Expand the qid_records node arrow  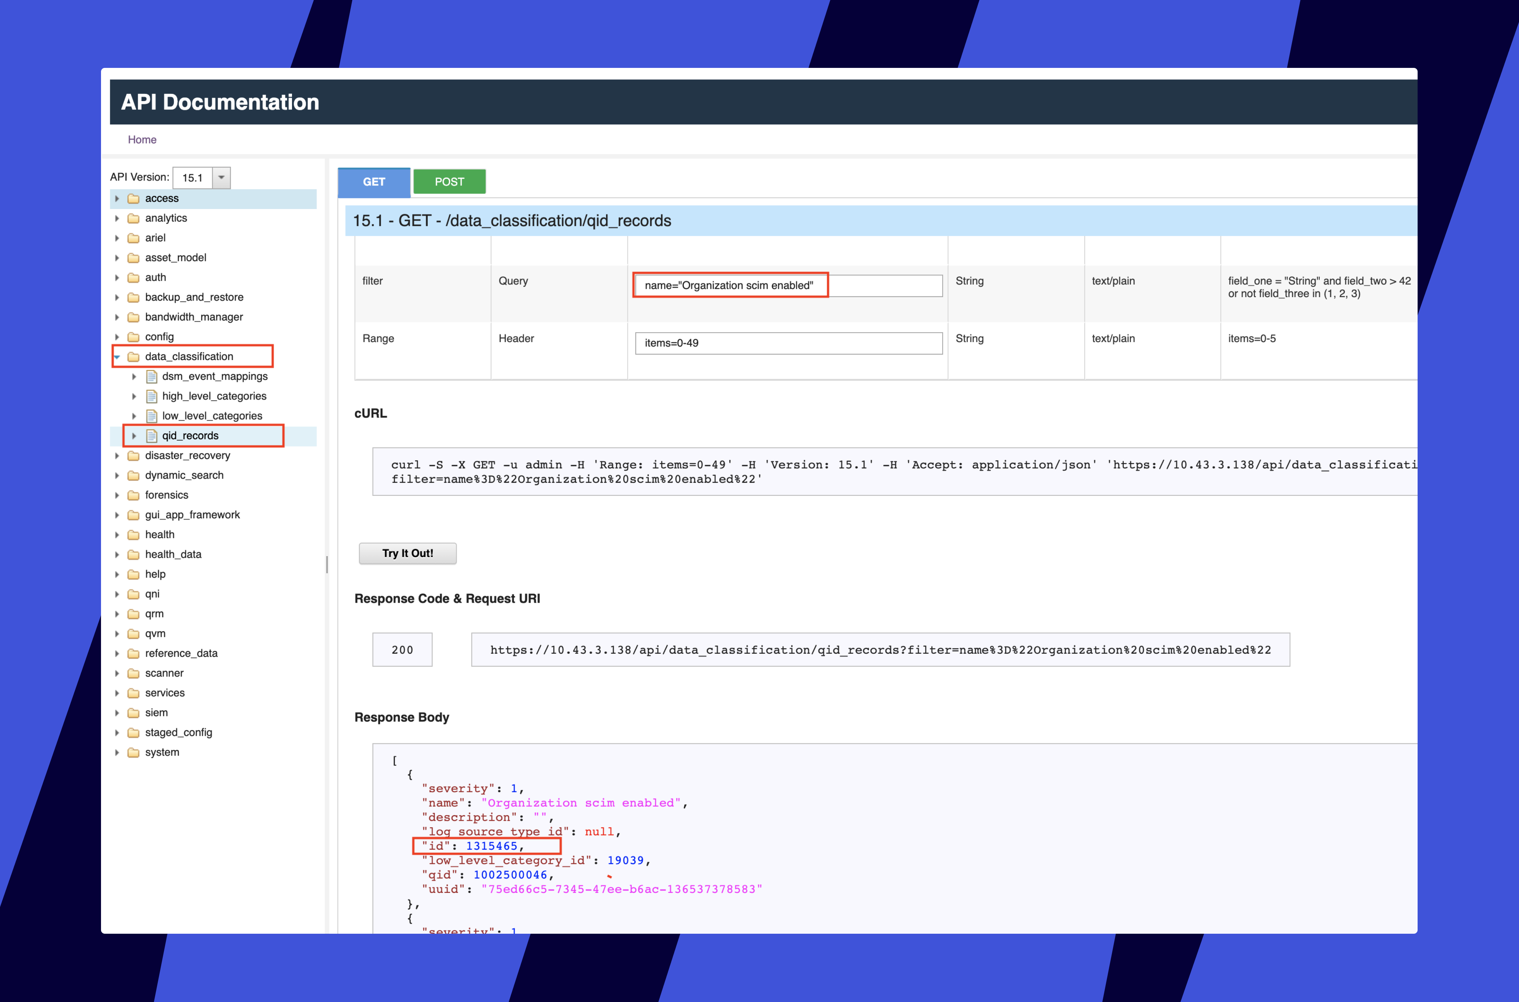pos(134,436)
